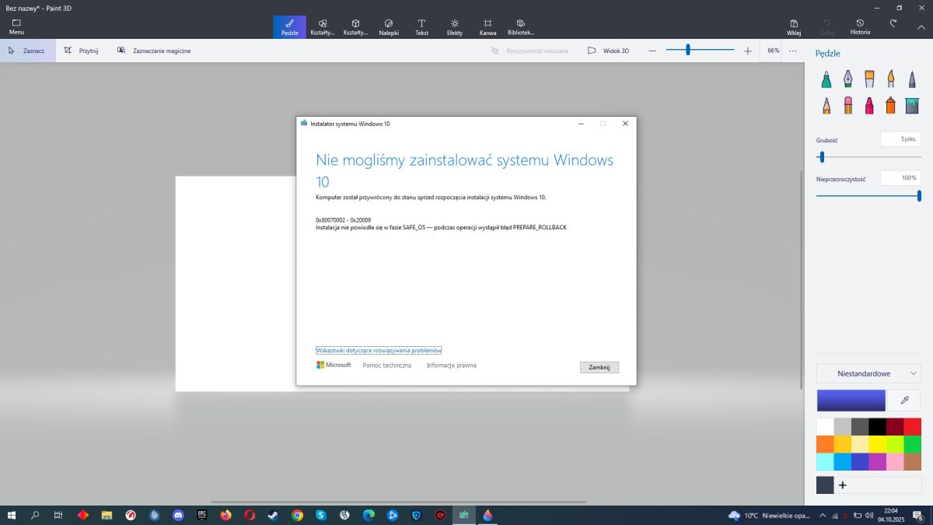
Task: Open the Menu folder icon
Action: coord(16,26)
